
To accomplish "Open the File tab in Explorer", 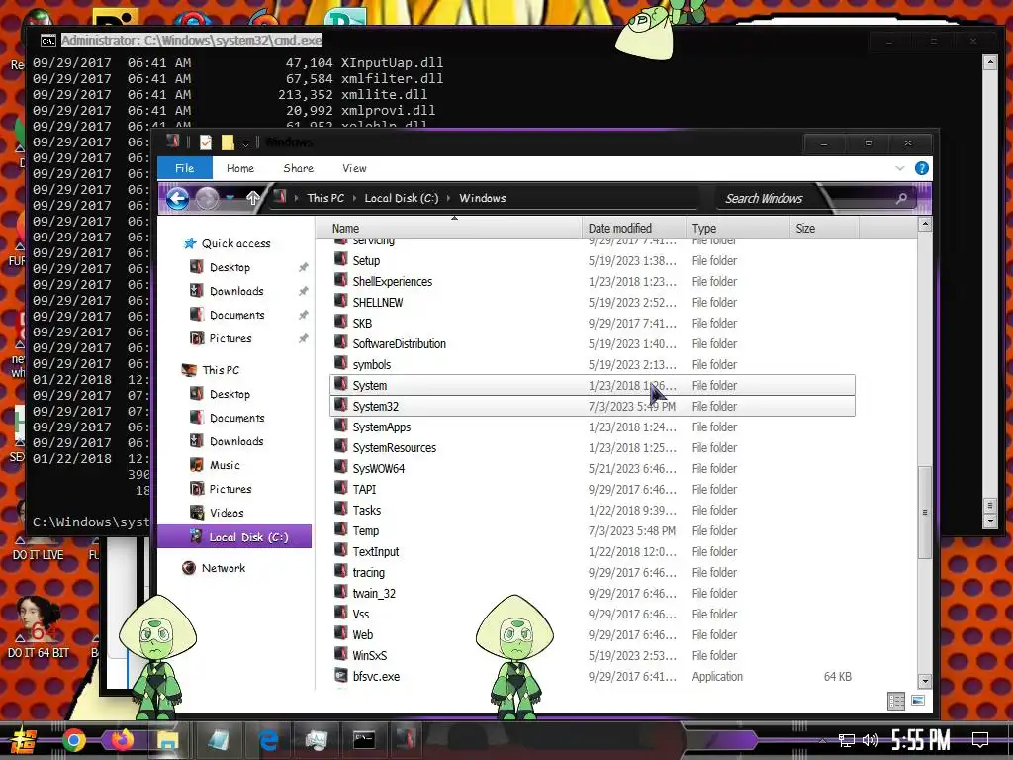I will click(185, 168).
